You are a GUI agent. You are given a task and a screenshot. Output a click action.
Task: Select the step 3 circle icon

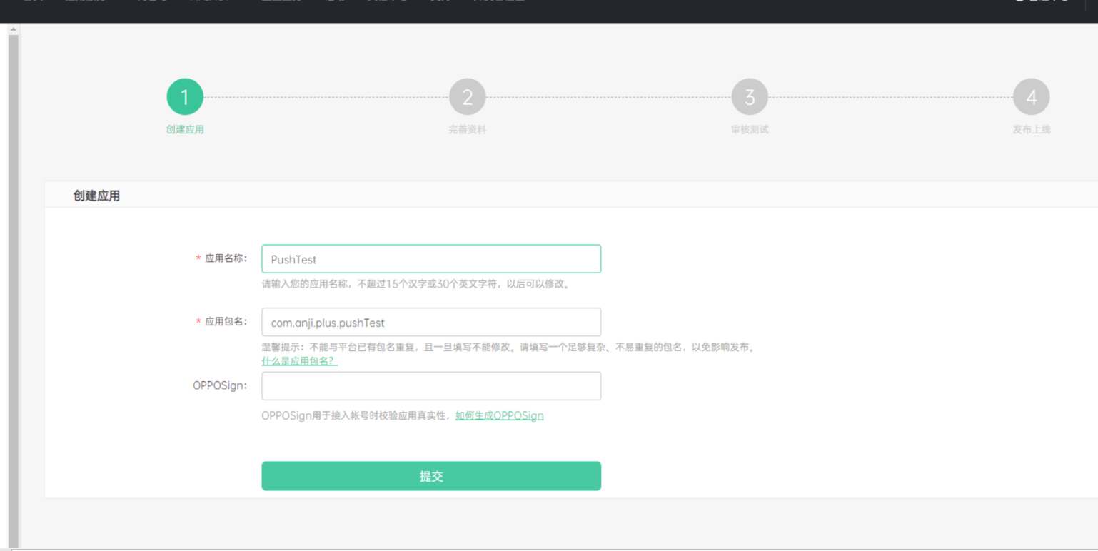click(x=750, y=97)
